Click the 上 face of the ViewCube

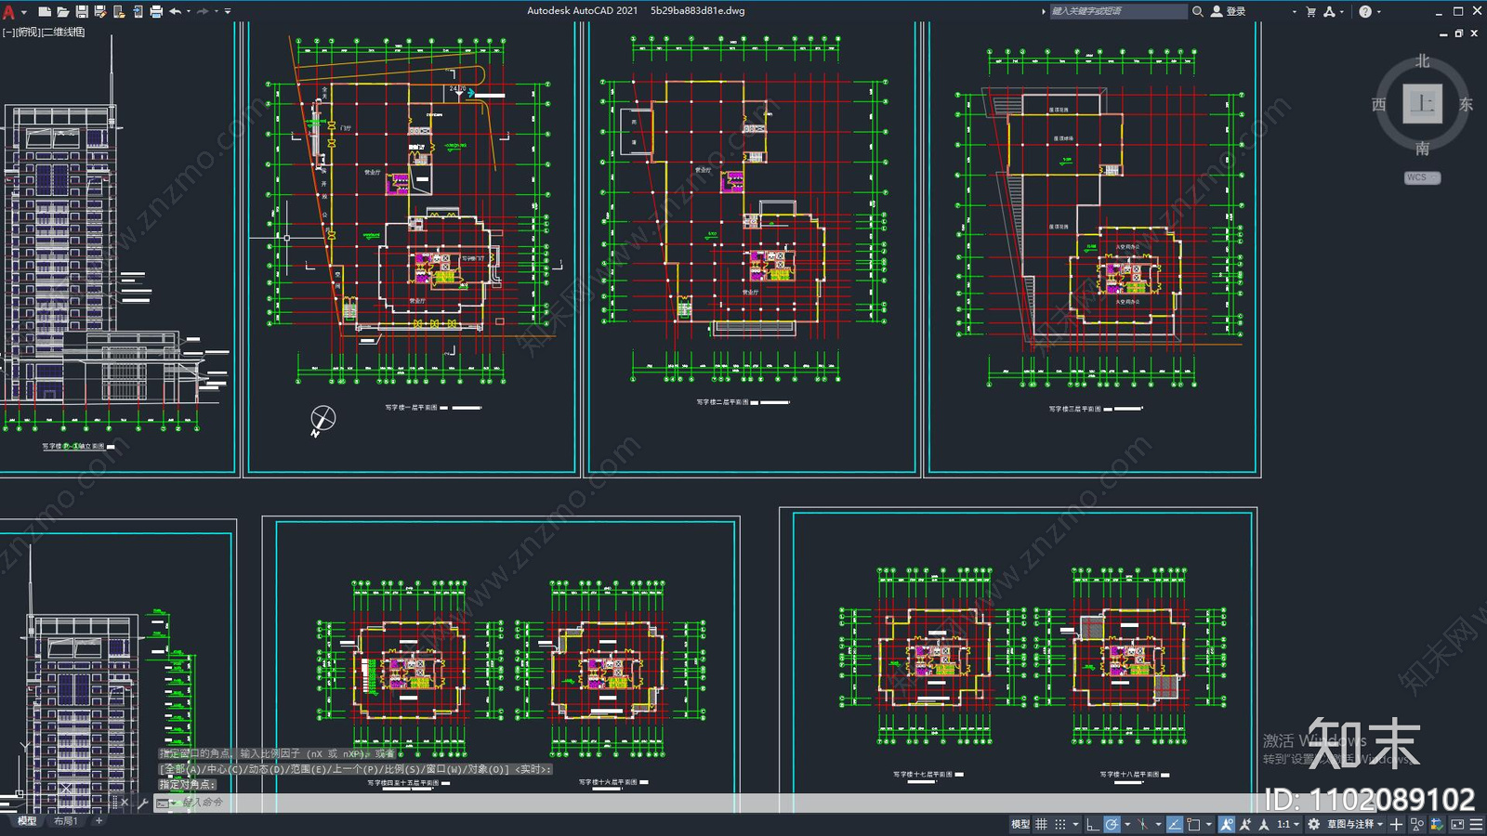point(1422,103)
